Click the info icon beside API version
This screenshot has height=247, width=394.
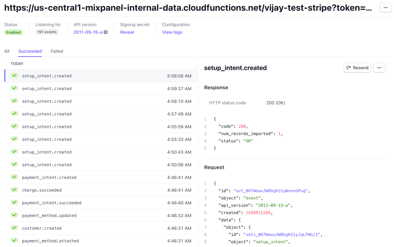(106, 32)
